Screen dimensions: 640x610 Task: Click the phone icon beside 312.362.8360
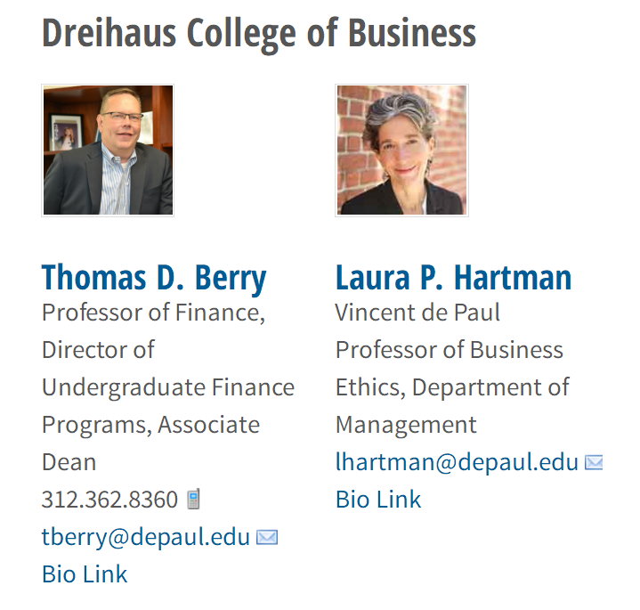(x=193, y=500)
